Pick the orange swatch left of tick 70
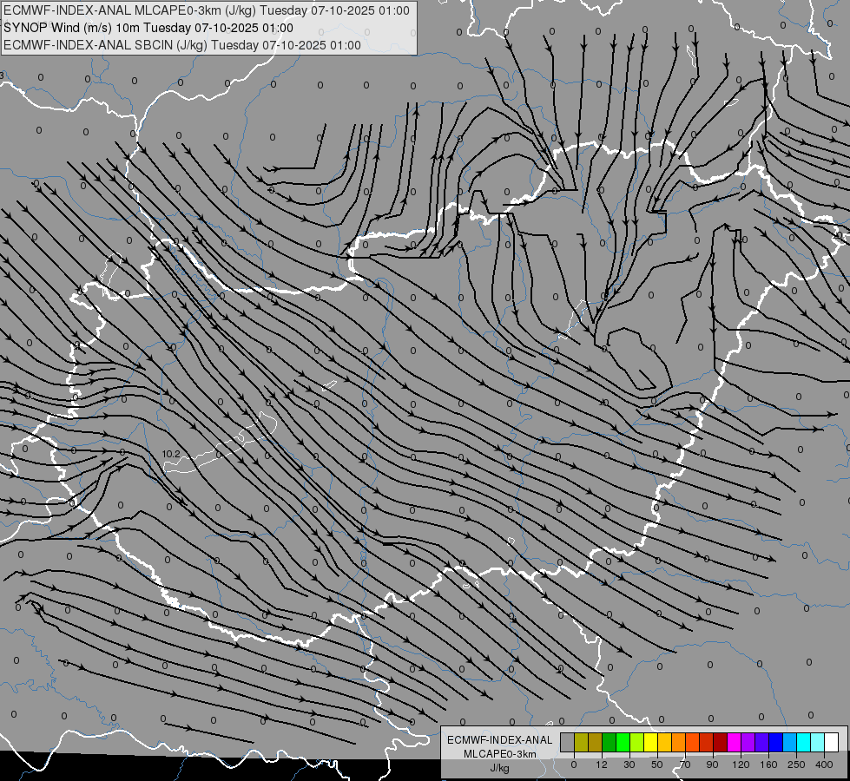Viewport: 850px width, 781px height. (679, 742)
